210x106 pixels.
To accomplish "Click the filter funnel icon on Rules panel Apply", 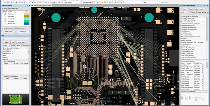I will [182, 9].
